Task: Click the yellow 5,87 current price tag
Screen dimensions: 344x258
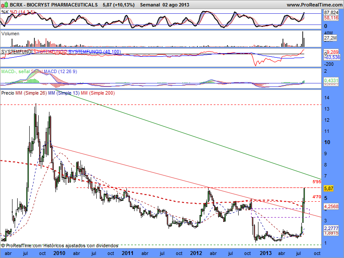Action: pyautogui.click(x=329, y=188)
